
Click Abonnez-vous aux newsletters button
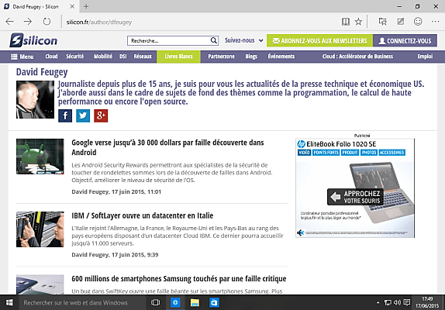319,41
